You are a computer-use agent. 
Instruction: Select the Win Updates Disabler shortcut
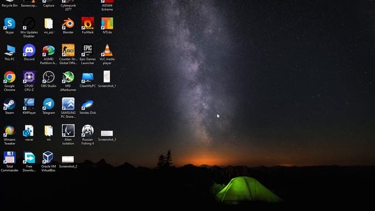(x=29, y=28)
